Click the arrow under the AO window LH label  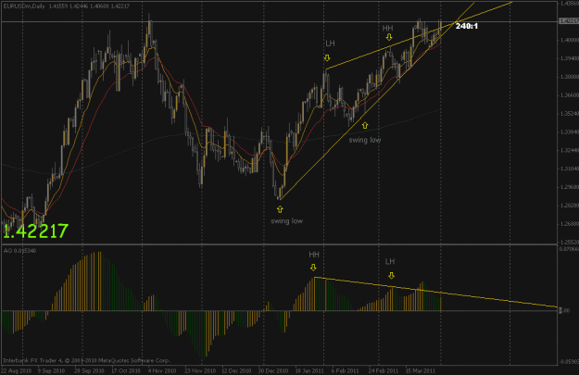click(x=391, y=275)
